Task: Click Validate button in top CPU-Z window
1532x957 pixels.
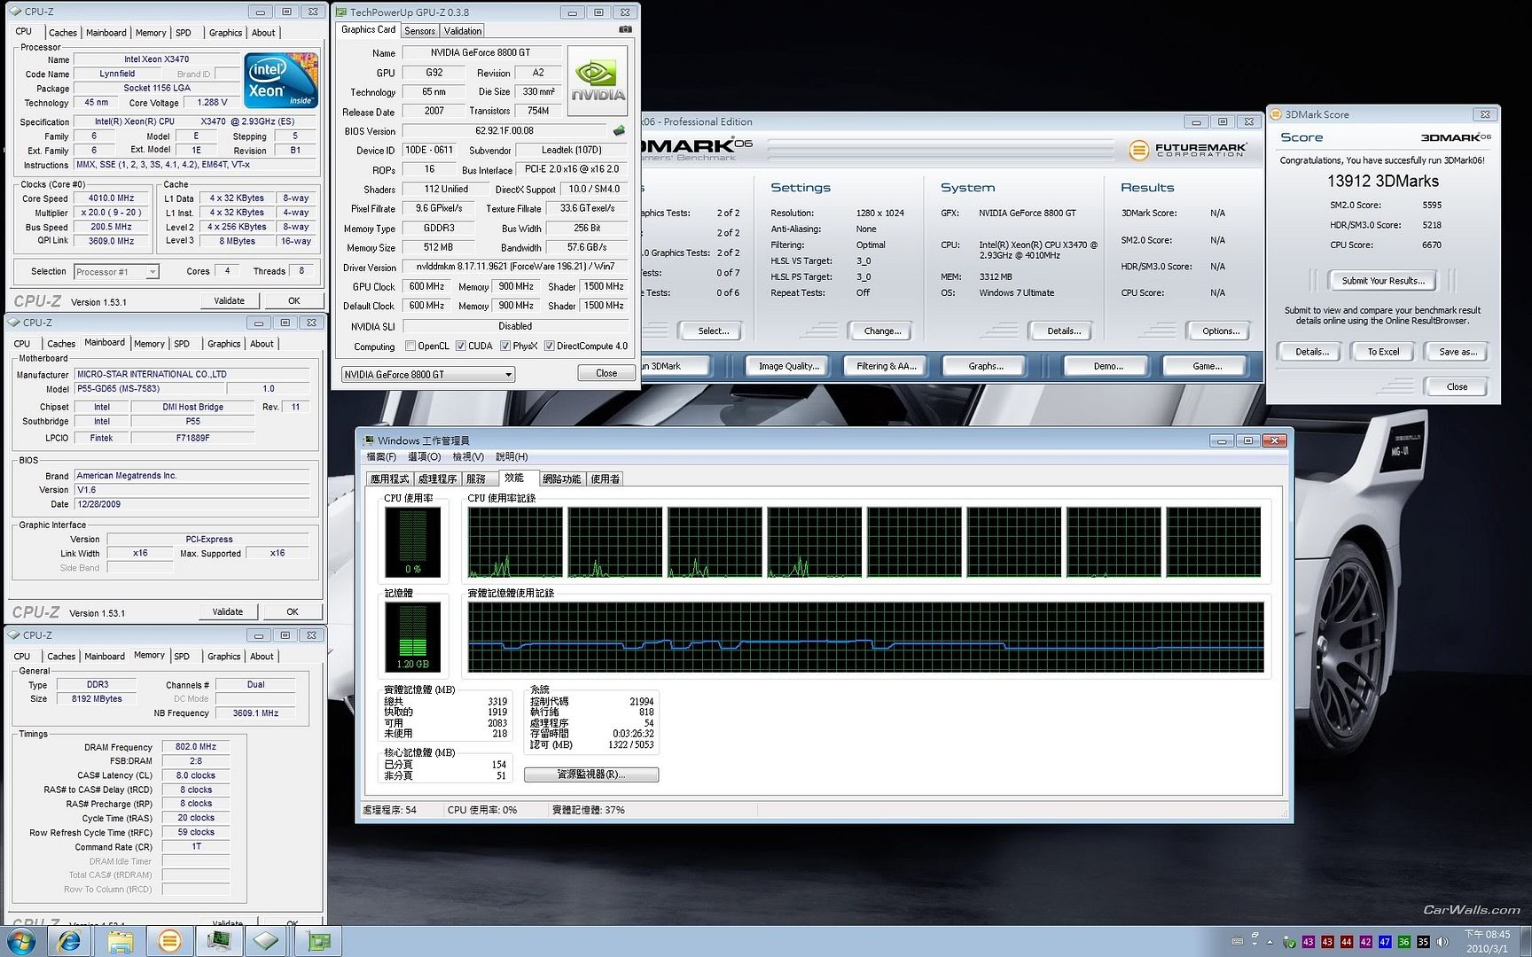Action: pos(229,301)
